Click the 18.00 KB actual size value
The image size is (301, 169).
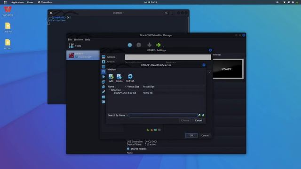click(x=148, y=93)
